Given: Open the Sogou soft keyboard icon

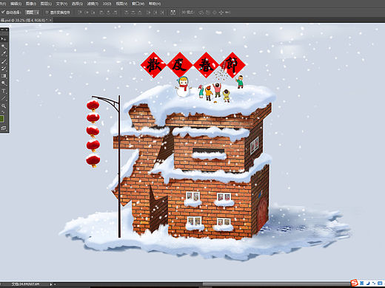Looking at the screenshot, I should [380, 284].
